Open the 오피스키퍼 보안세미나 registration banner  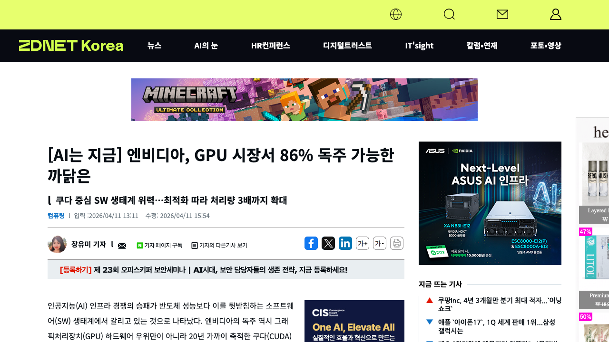226,270
